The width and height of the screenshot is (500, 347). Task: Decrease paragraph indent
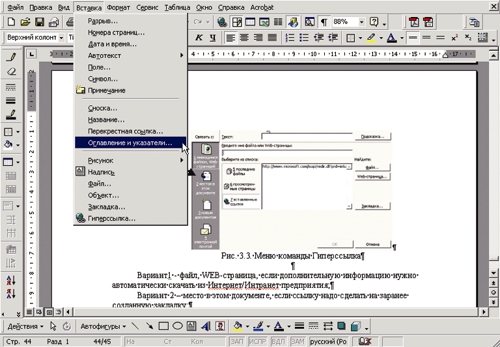click(318, 38)
